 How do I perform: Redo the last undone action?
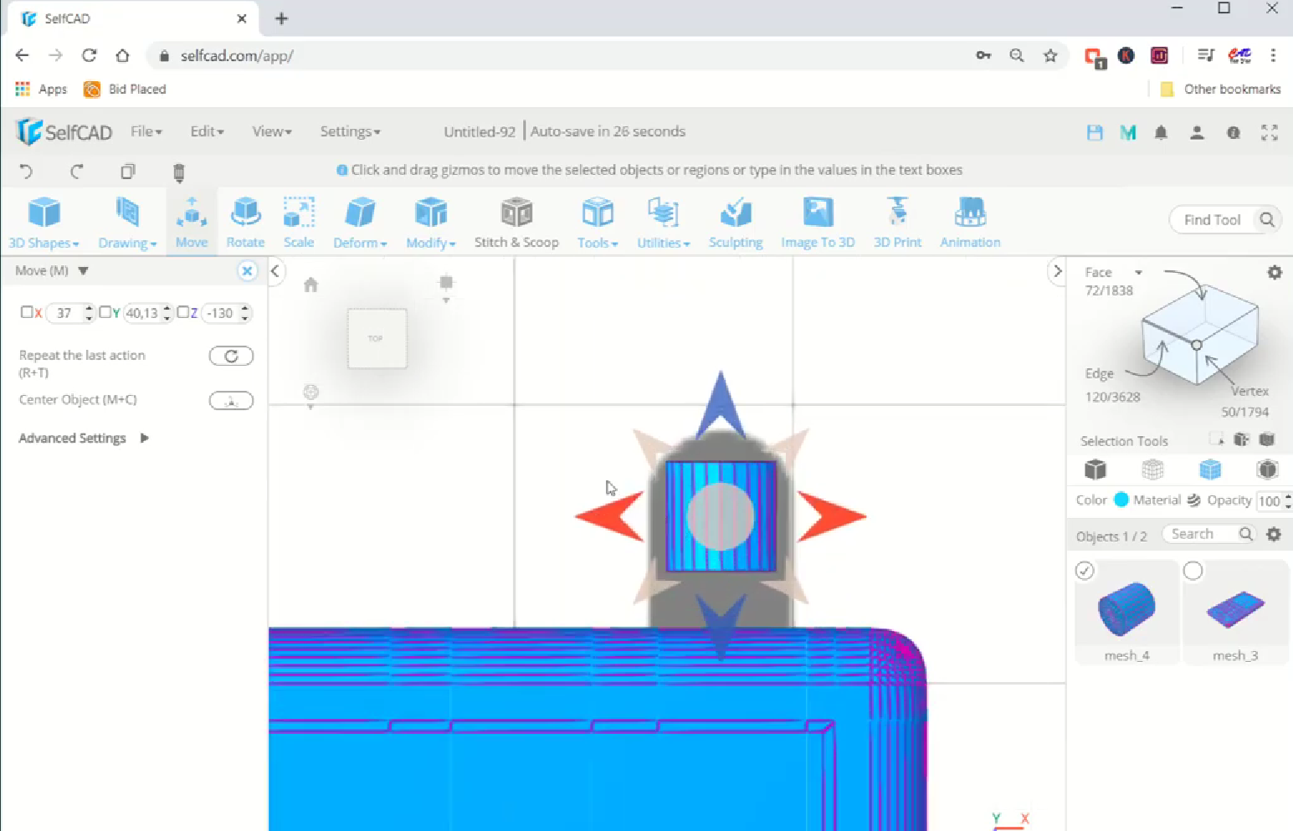click(x=77, y=172)
